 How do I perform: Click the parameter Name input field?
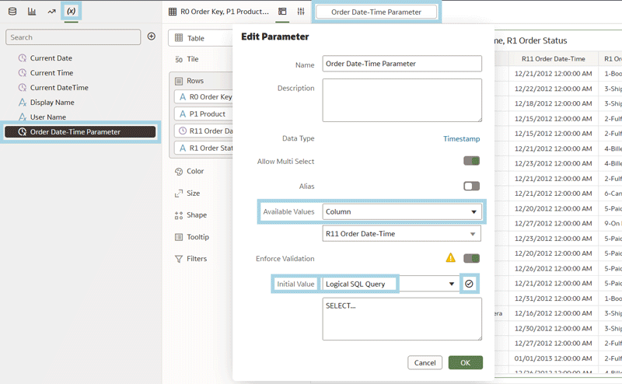(402, 64)
